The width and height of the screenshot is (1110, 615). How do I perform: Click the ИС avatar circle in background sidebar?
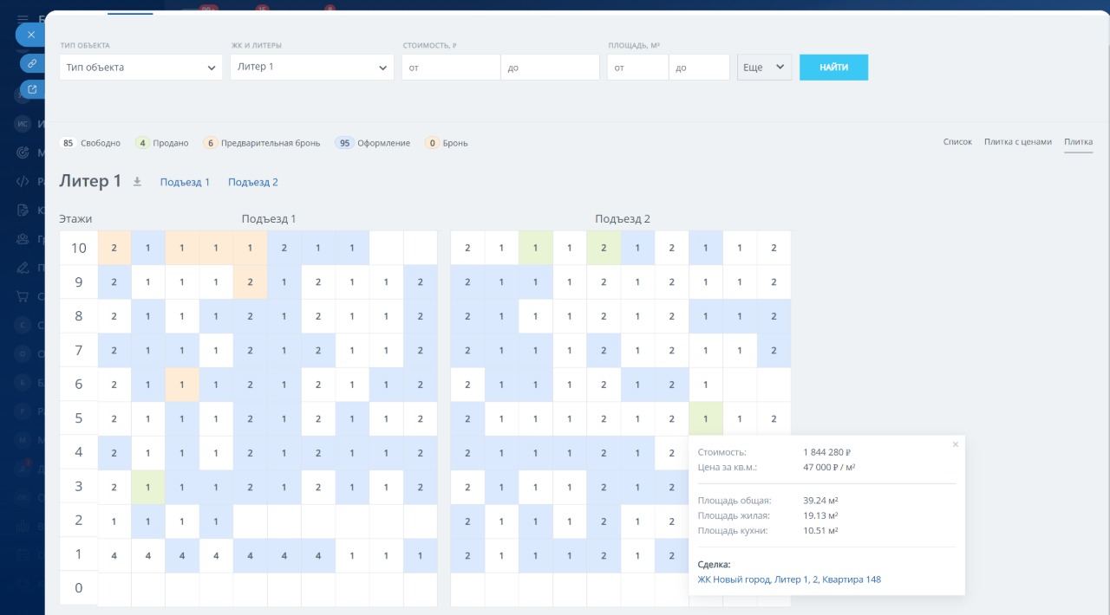pyautogui.click(x=23, y=124)
